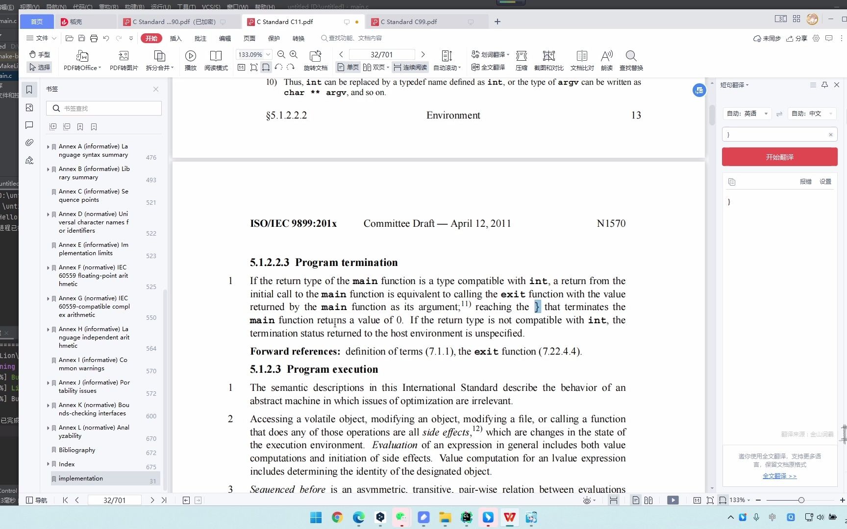The width and height of the screenshot is (847, 529).
Task: Open the comments panel in sidebar
Action: pyautogui.click(x=29, y=125)
